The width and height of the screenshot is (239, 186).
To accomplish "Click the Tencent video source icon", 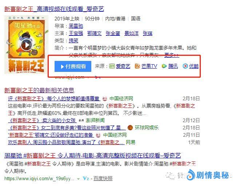I will 164,66.
